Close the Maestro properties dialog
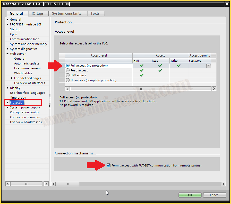This screenshot has height=204, width=231. tap(227, 4)
